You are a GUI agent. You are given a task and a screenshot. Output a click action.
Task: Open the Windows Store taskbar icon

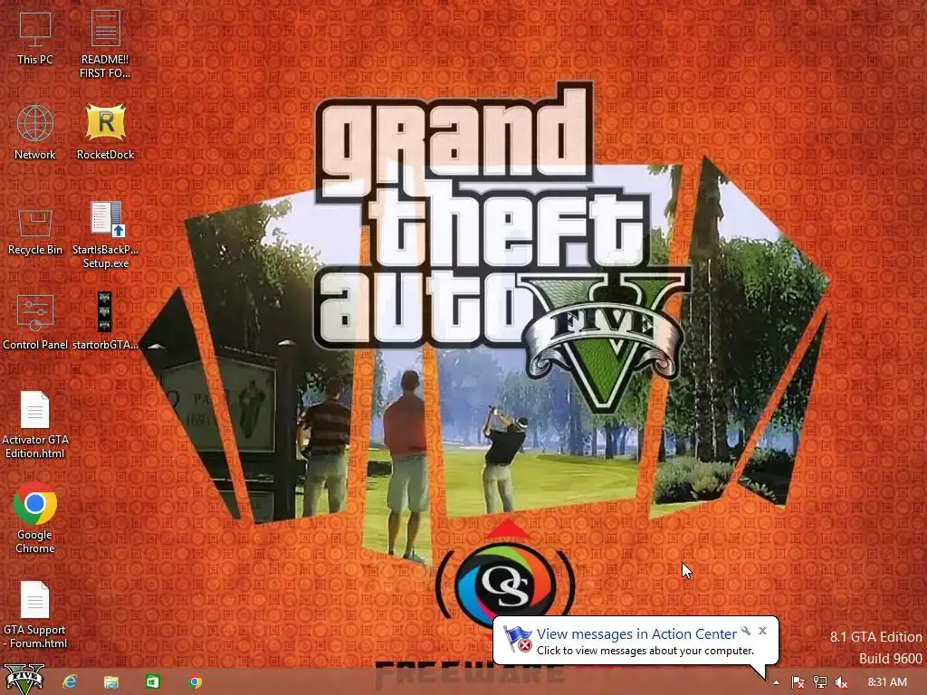tap(152, 682)
